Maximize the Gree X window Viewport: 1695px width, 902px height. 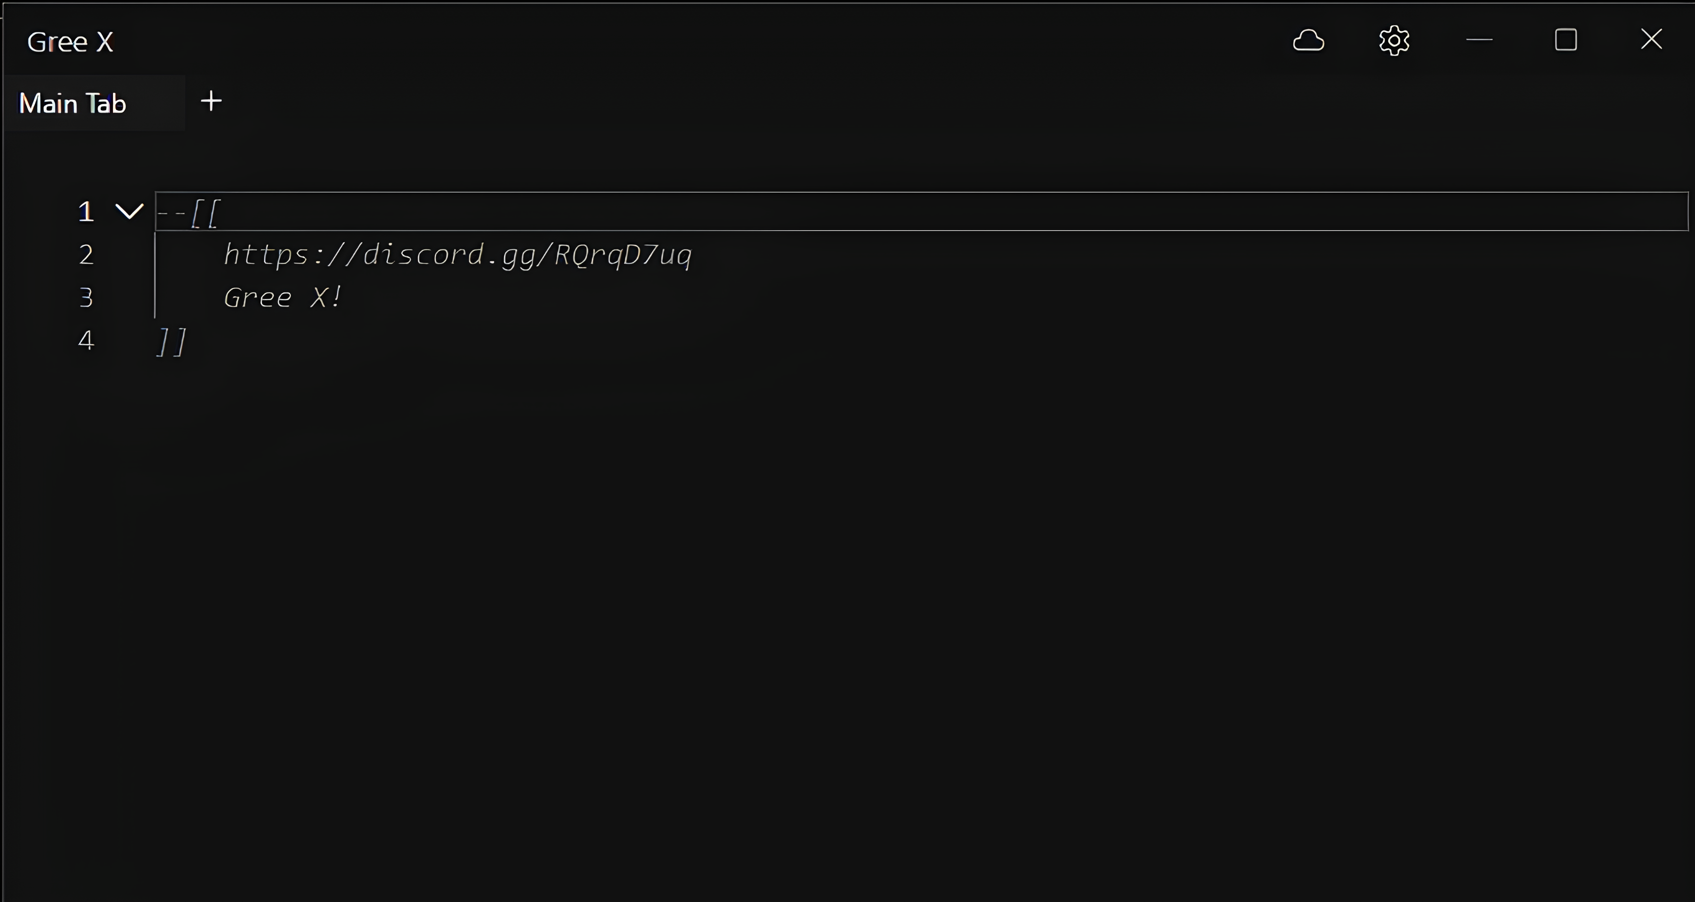1565,40
